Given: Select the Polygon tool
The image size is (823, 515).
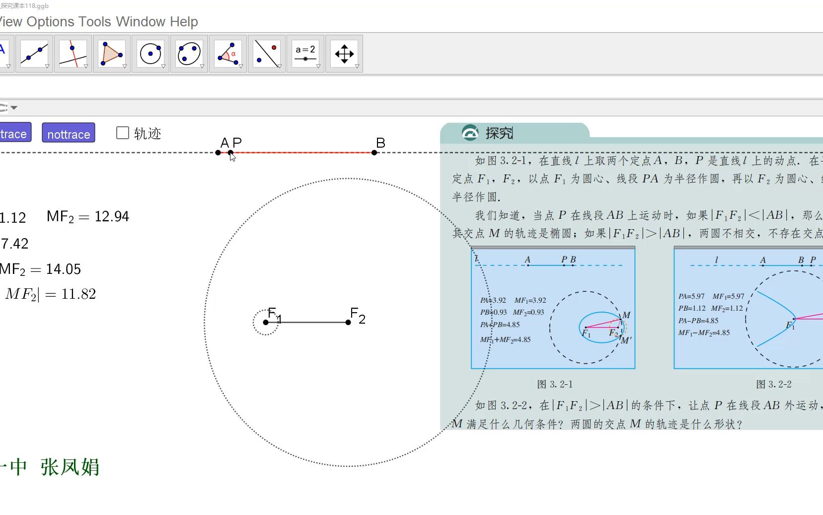Looking at the screenshot, I should (x=112, y=54).
